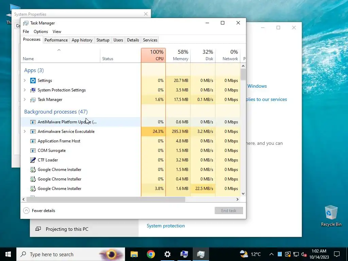The height and width of the screenshot is (261, 348).
Task: Open the Recycle Bin on desktop
Action: coord(331,216)
